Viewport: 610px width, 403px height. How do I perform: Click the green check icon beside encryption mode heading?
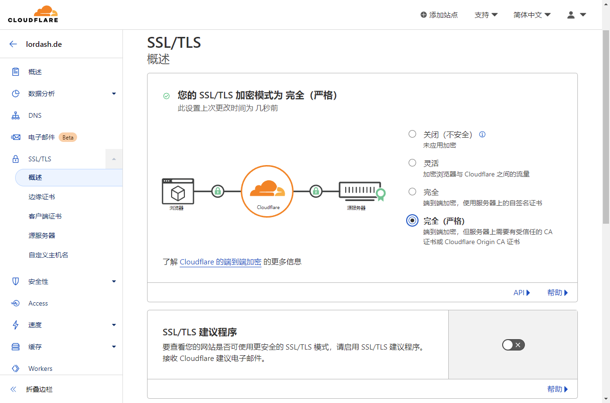point(166,96)
